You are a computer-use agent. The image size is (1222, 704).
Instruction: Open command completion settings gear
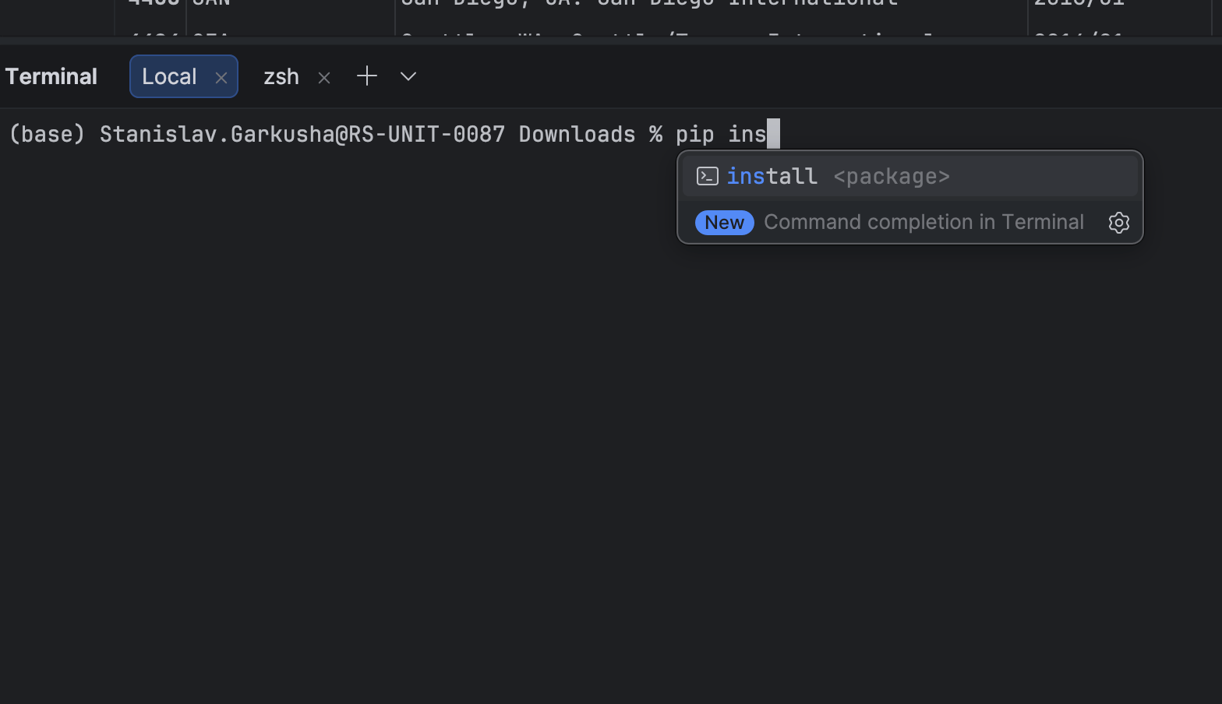pos(1118,223)
